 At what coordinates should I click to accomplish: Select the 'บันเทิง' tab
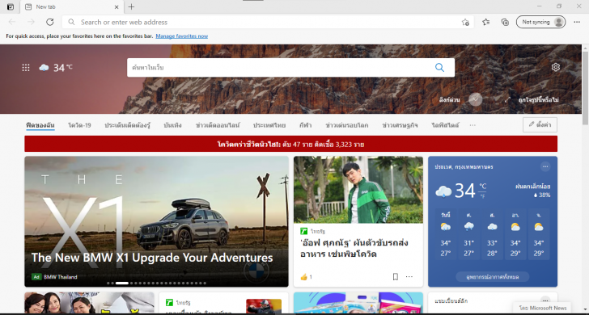(x=172, y=125)
